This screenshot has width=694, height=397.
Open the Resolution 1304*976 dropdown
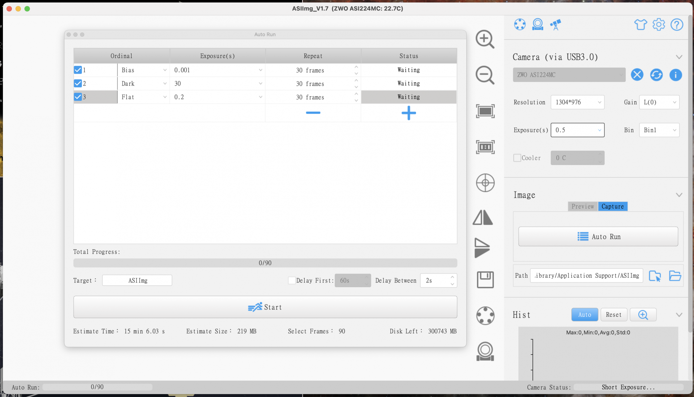577,102
